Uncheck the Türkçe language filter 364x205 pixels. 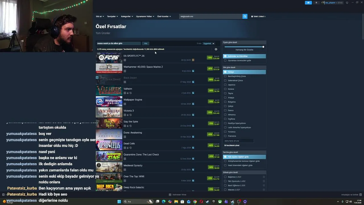click(225, 72)
